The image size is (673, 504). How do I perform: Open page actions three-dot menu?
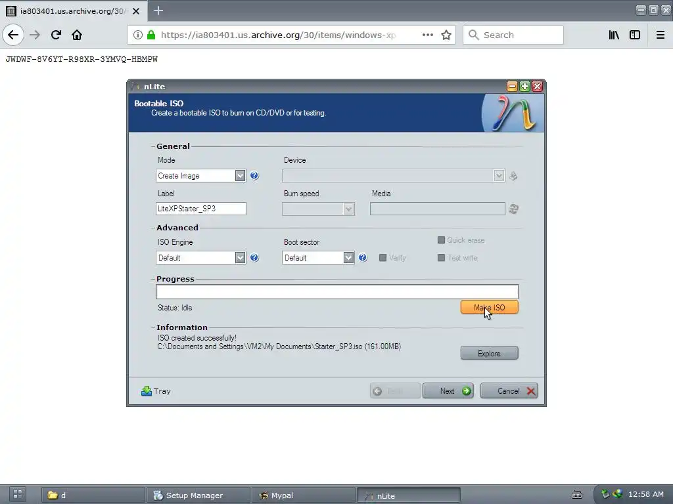pyautogui.click(x=427, y=35)
